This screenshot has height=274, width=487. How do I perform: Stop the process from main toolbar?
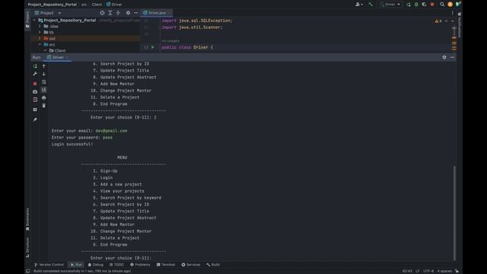(x=432, y=5)
